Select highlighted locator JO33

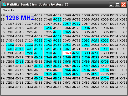[x=38, y=41]
